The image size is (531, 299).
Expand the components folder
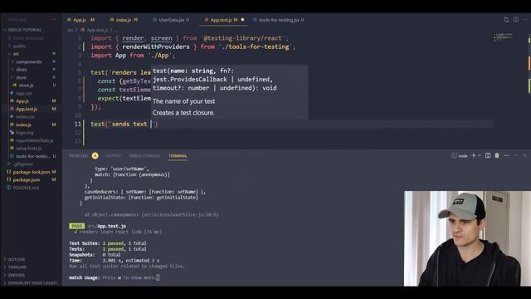[x=28, y=61]
